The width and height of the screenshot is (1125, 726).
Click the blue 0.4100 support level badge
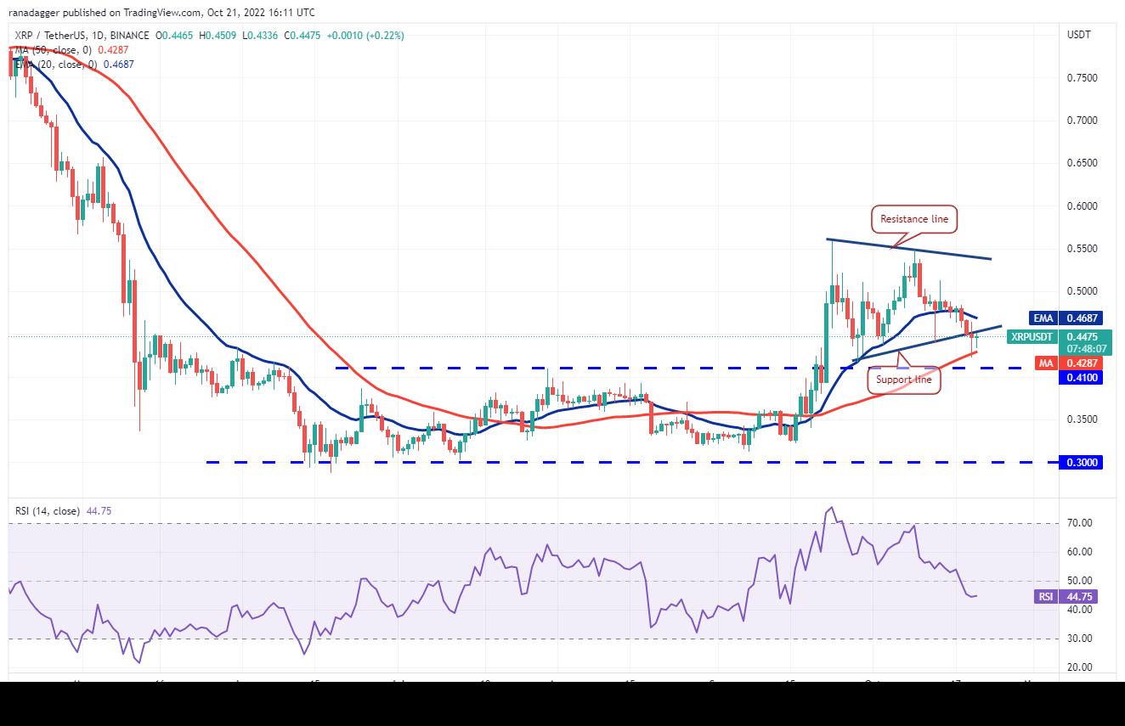tap(1080, 378)
